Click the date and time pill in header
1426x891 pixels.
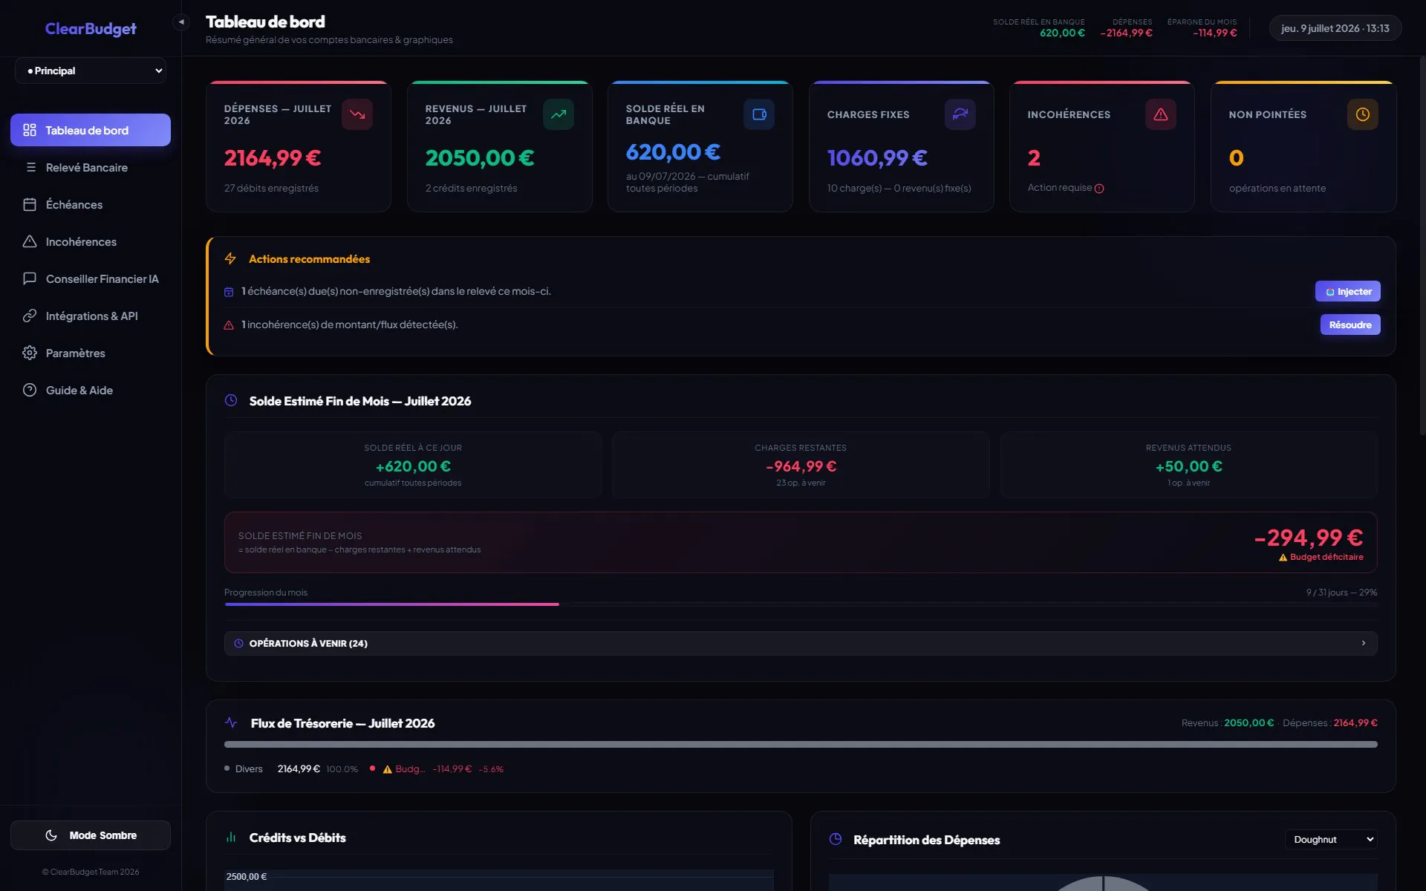pos(1335,28)
